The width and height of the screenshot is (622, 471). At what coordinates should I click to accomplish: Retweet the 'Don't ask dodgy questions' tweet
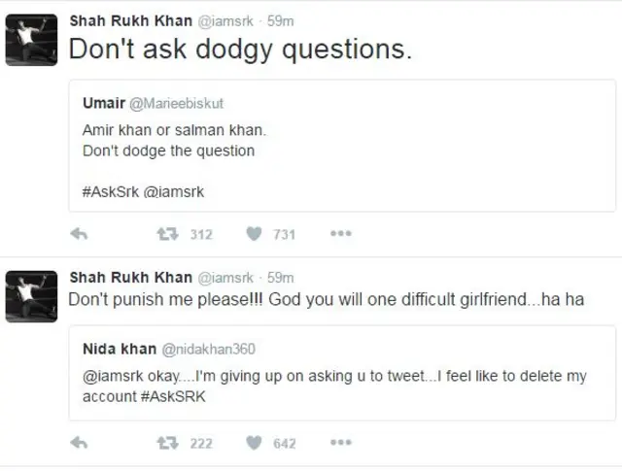tap(167, 234)
